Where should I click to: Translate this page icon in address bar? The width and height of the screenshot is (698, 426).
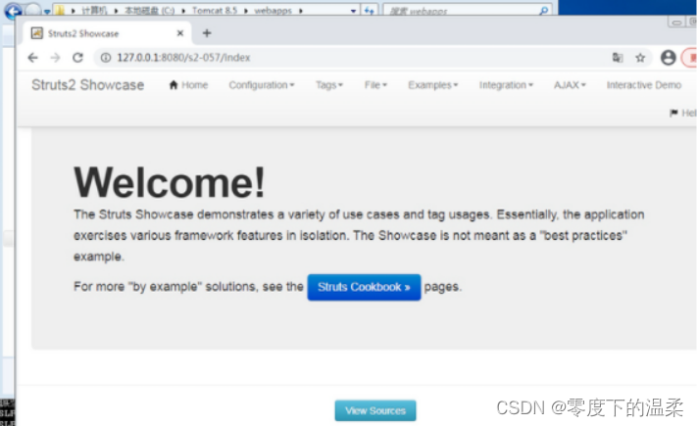coord(618,58)
